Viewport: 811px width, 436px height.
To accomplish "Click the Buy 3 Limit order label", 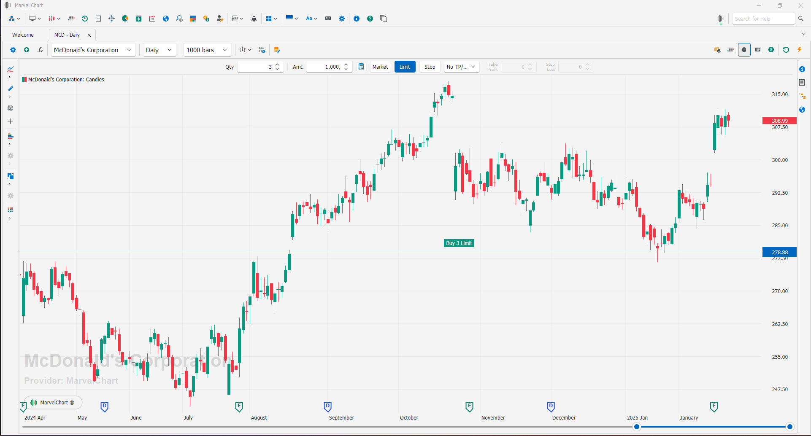I will point(459,243).
